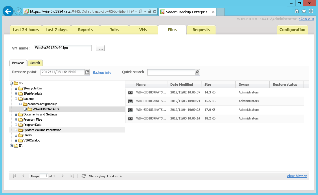Click the Quick search text field
Screen dimensions: 318x195
click(171, 72)
